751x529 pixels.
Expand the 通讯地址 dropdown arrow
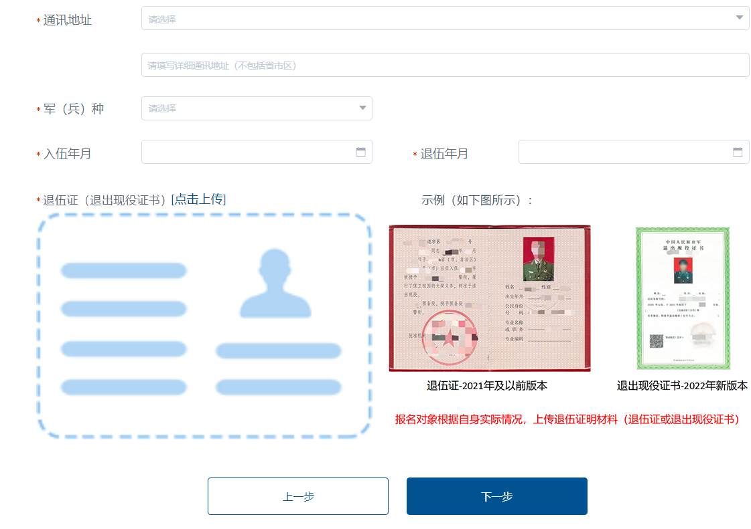(739, 18)
